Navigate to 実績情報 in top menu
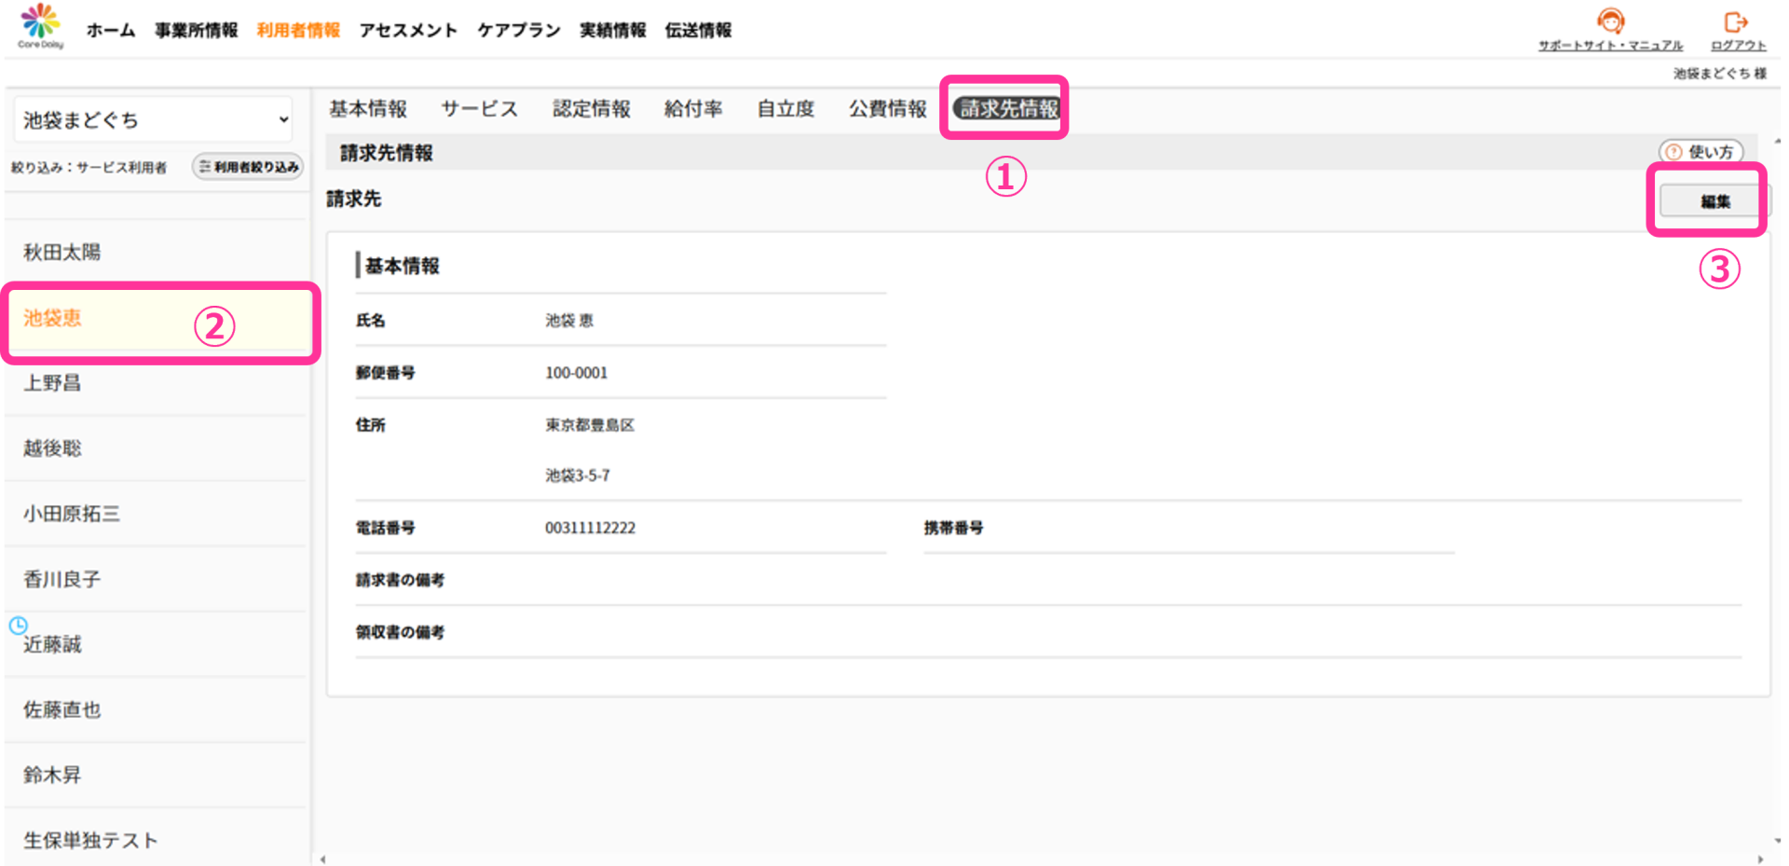1789x866 pixels. pos(612,31)
